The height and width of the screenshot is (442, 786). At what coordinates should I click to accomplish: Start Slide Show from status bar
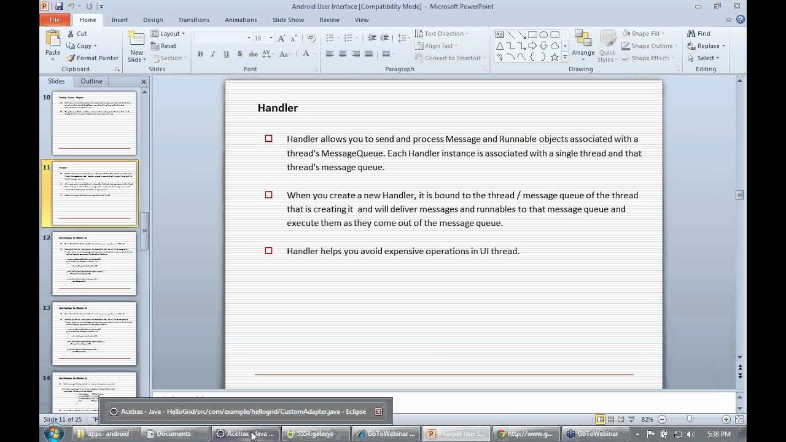click(x=631, y=419)
